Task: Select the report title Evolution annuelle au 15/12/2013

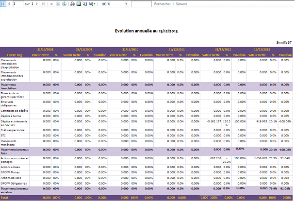Action: pos(146,31)
